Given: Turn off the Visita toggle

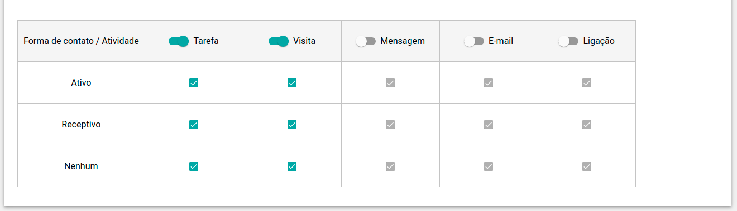Looking at the screenshot, I should pyautogui.click(x=279, y=41).
